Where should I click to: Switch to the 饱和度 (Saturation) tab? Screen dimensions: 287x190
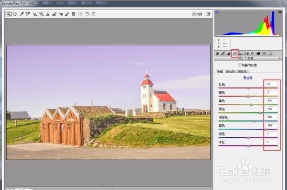(x=230, y=72)
